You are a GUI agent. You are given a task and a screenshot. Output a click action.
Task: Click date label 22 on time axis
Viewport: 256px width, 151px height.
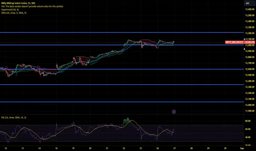pos(124,148)
